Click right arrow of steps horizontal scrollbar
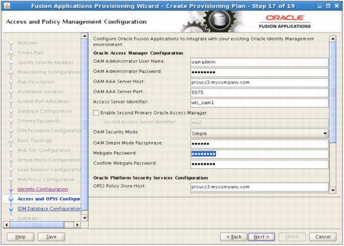Viewport: 344px width, 246px height. pyautogui.click(x=77, y=225)
